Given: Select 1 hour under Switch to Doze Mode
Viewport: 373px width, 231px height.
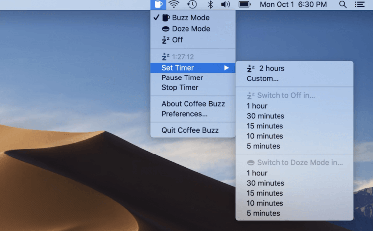Looking at the screenshot, I should 294,173.
